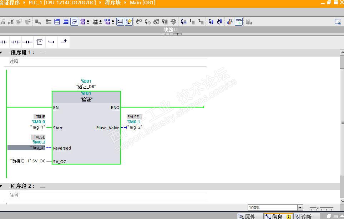Insert an empty box instruction

[x=40, y=42]
